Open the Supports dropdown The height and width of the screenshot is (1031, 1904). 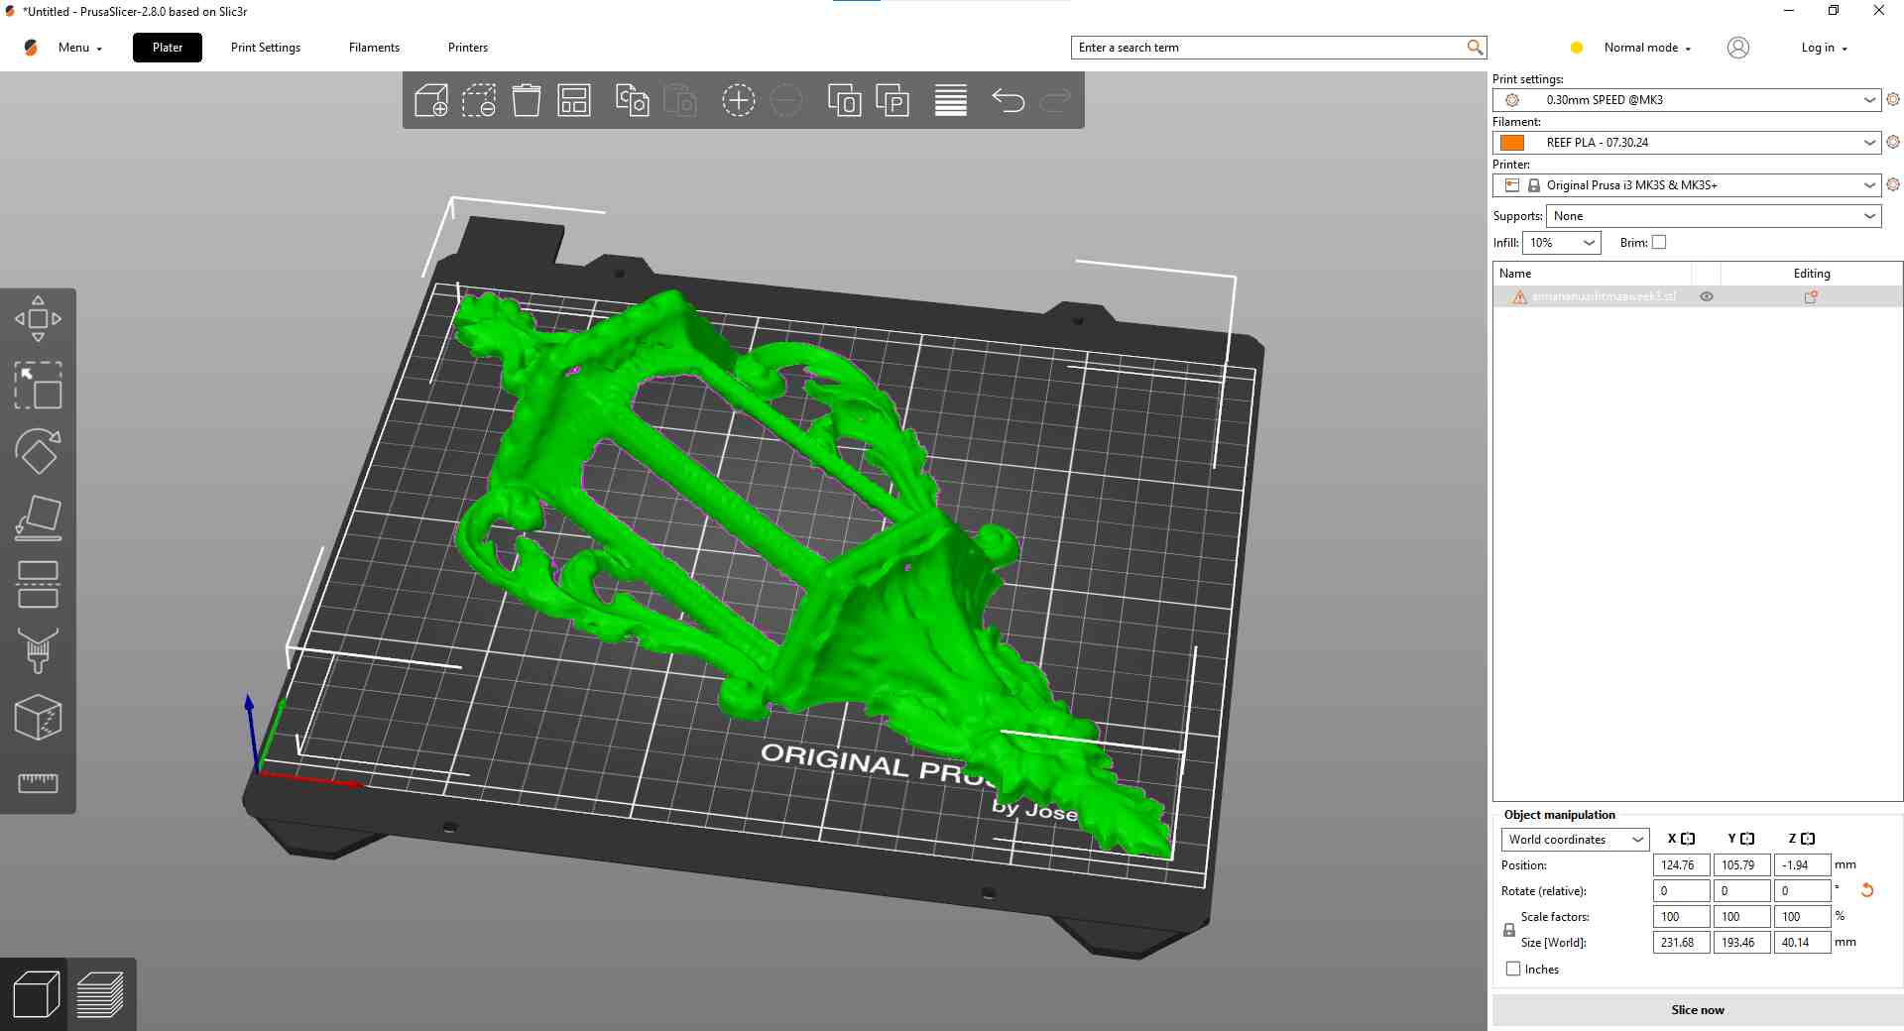pyautogui.click(x=1714, y=215)
